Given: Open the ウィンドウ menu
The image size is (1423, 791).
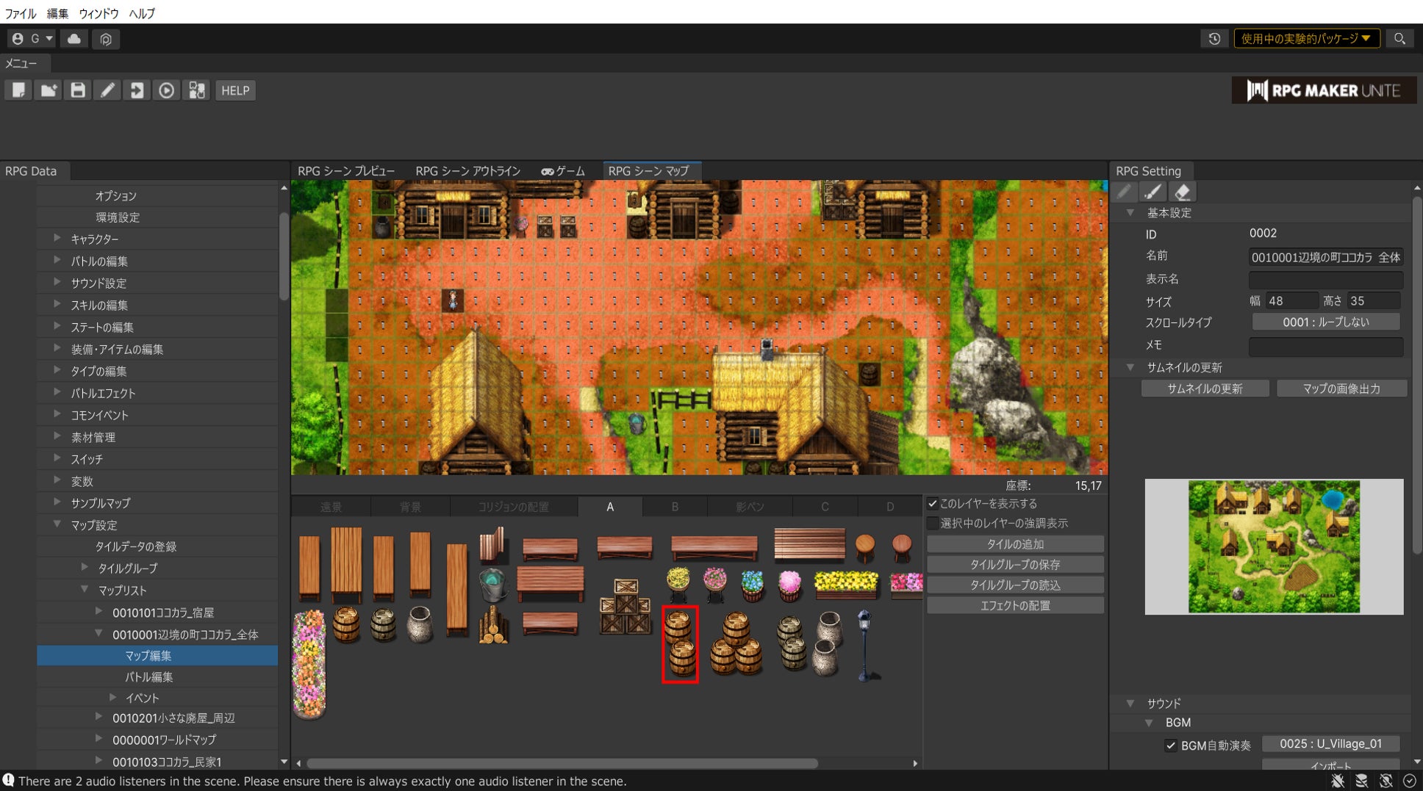Looking at the screenshot, I should pyautogui.click(x=98, y=13).
